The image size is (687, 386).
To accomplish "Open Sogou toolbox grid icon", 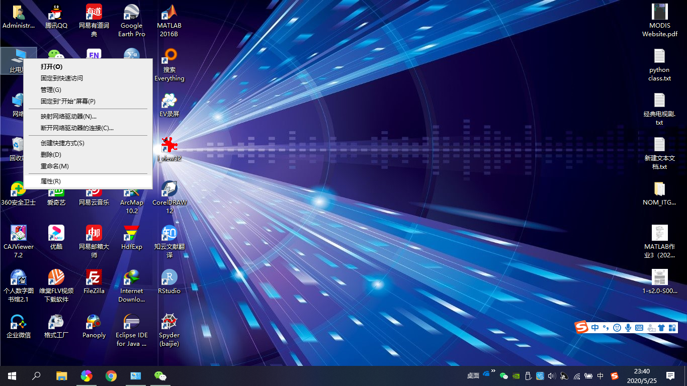I will pyautogui.click(x=672, y=328).
